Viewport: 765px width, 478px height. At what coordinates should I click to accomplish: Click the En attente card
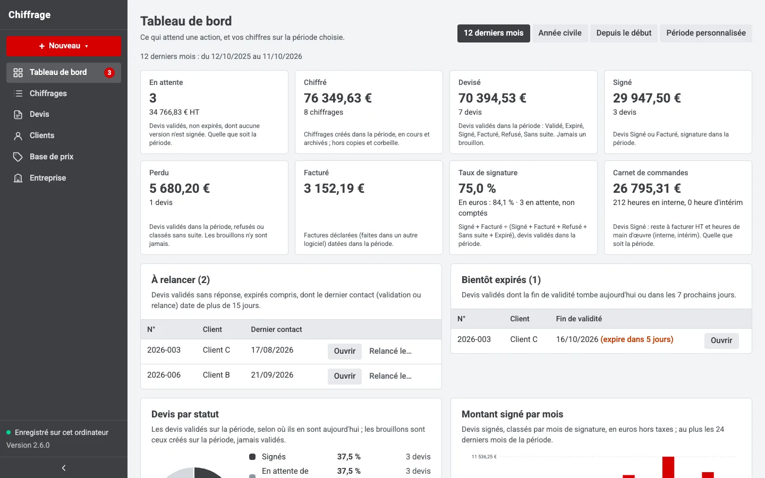click(214, 112)
